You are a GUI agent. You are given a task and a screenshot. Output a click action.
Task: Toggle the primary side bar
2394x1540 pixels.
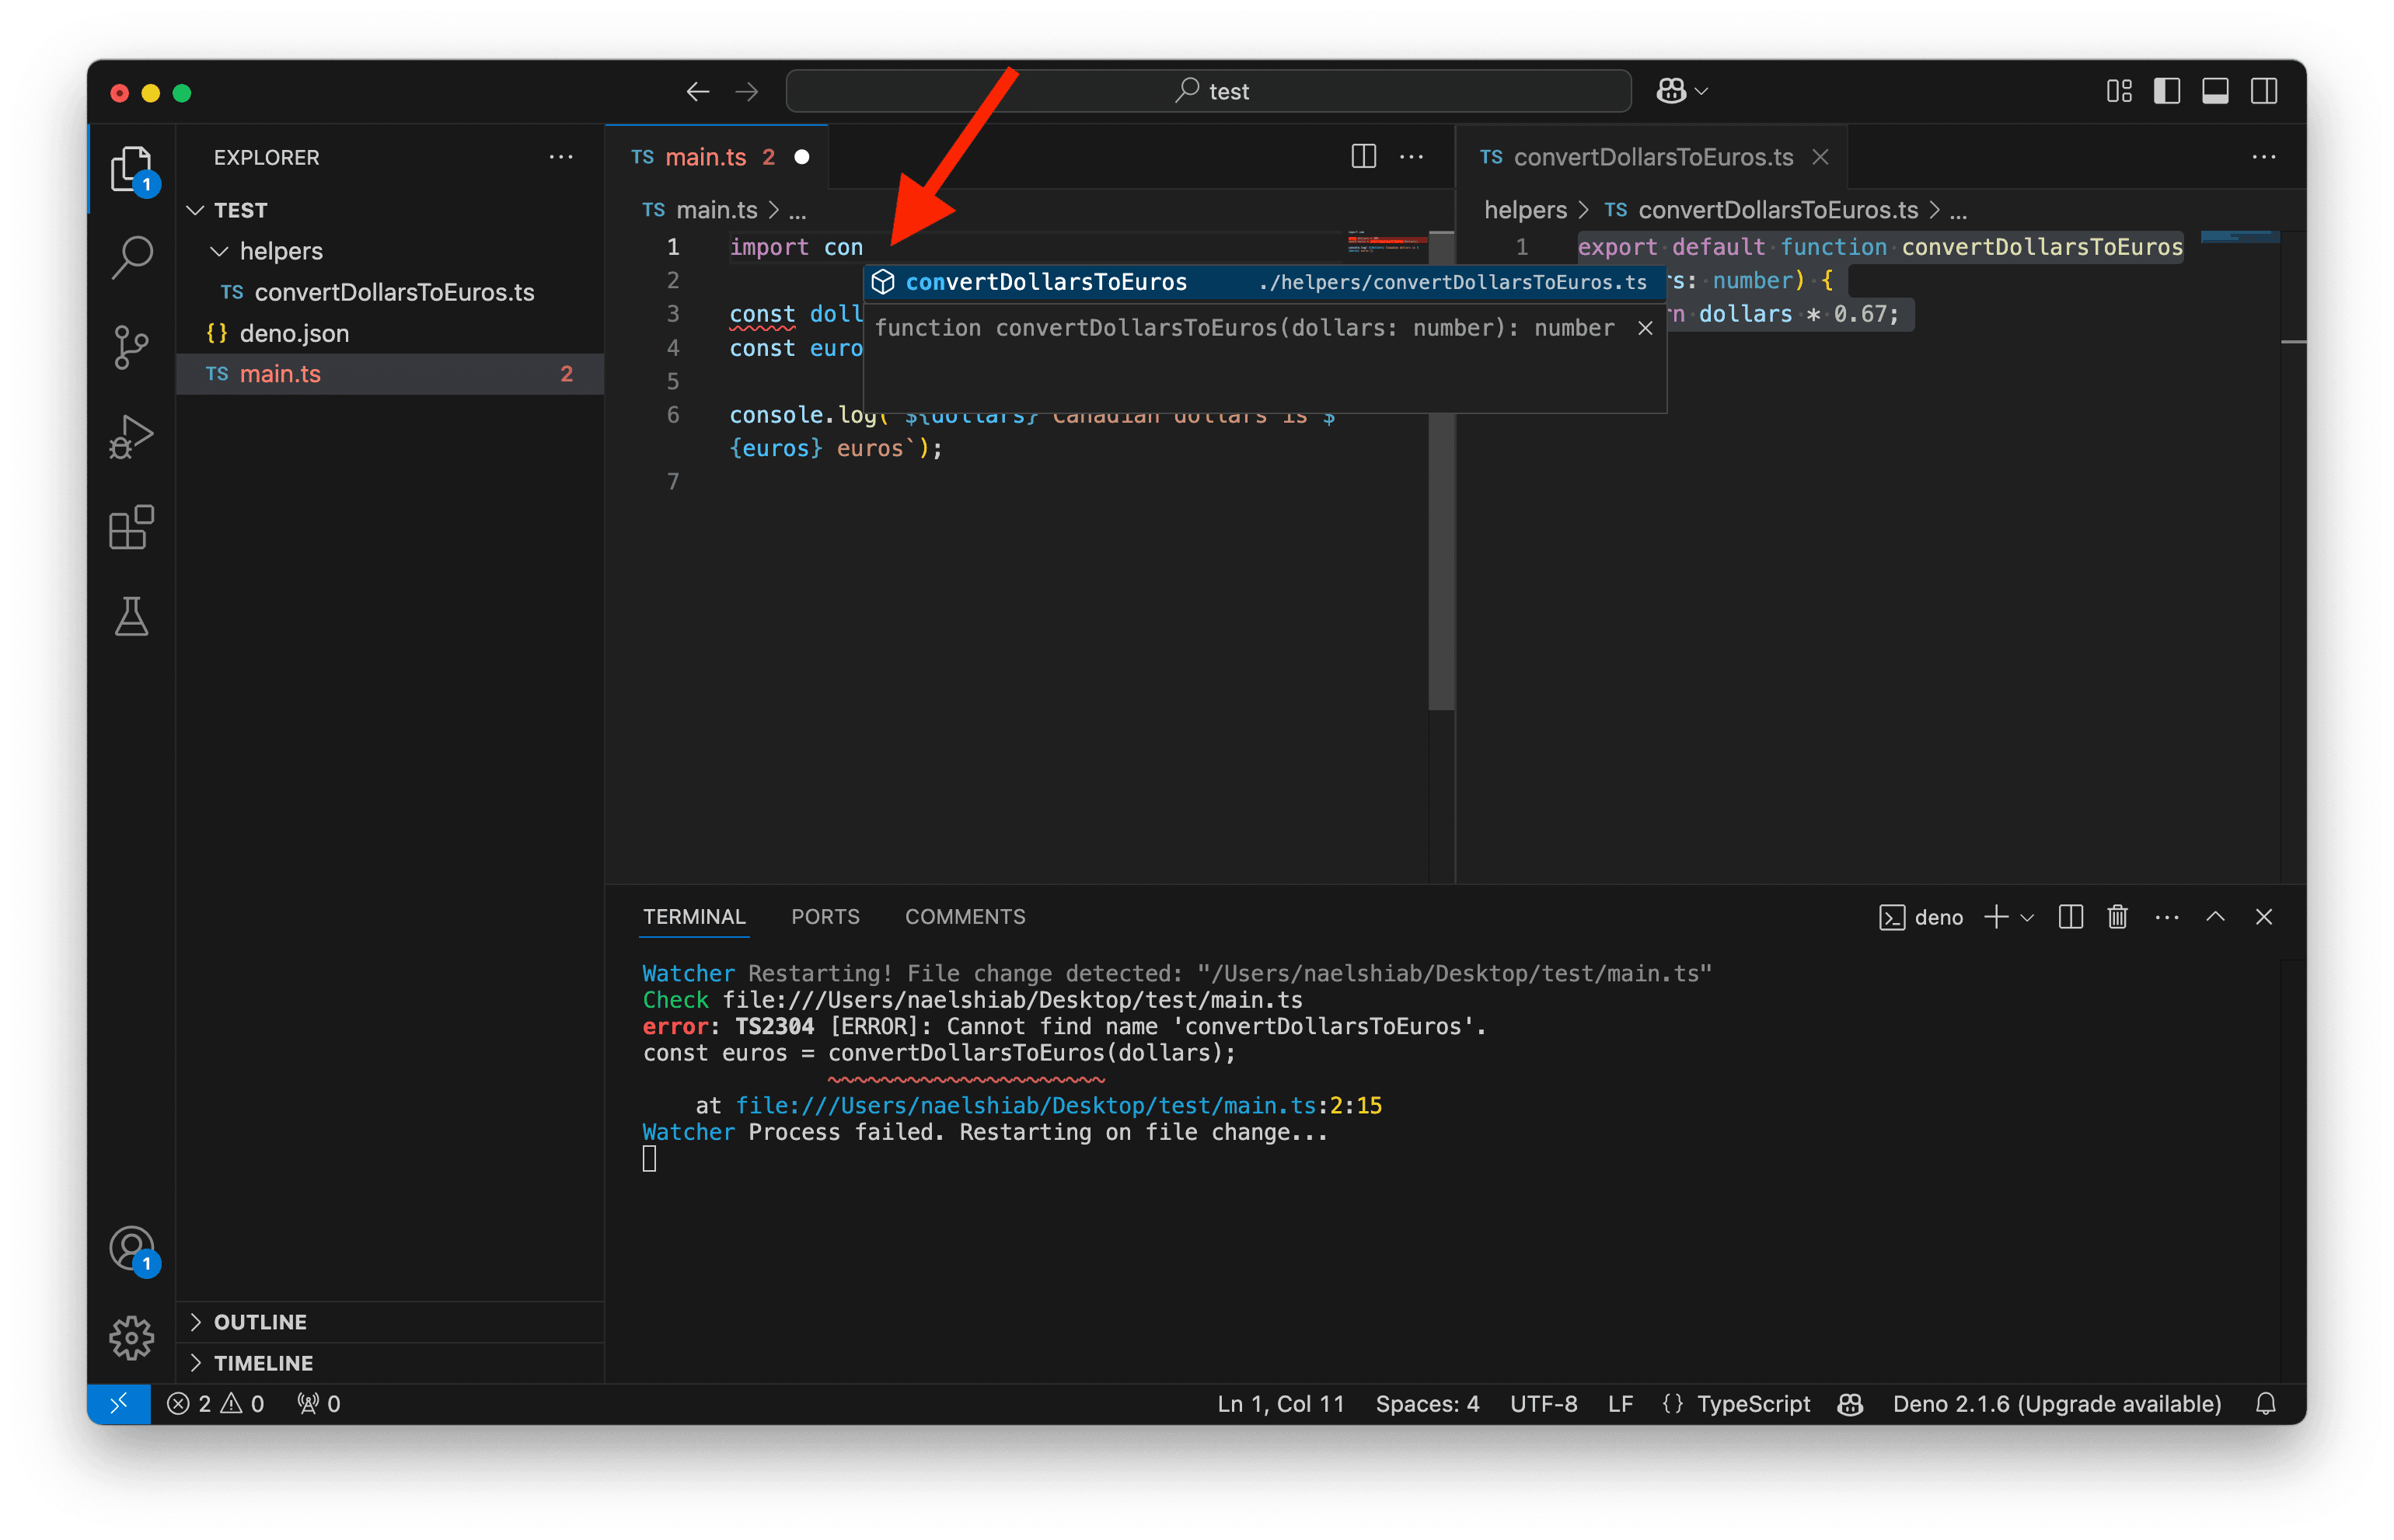(2167, 92)
